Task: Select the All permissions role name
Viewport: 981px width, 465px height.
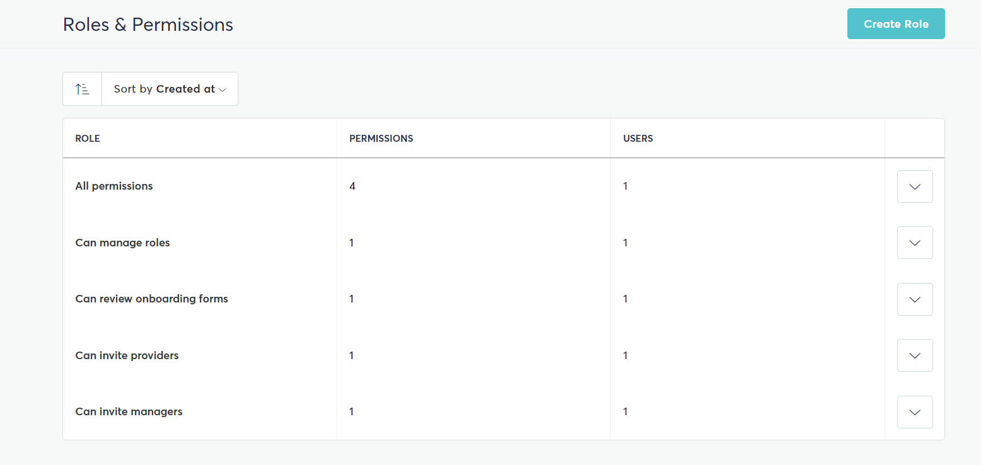Action: [114, 186]
